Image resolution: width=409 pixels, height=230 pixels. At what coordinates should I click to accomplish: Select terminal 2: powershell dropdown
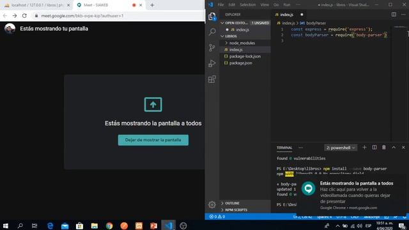pyautogui.click(x=341, y=148)
